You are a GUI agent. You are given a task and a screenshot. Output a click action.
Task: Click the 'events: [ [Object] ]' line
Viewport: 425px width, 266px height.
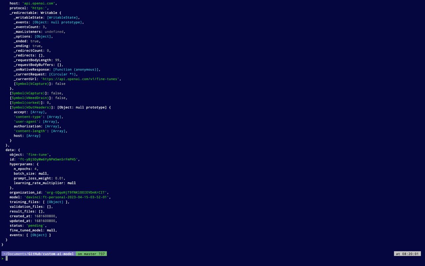click(x=30, y=235)
